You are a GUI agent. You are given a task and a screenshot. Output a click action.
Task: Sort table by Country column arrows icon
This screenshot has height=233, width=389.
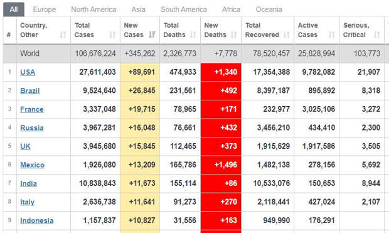(x=63, y=35)
